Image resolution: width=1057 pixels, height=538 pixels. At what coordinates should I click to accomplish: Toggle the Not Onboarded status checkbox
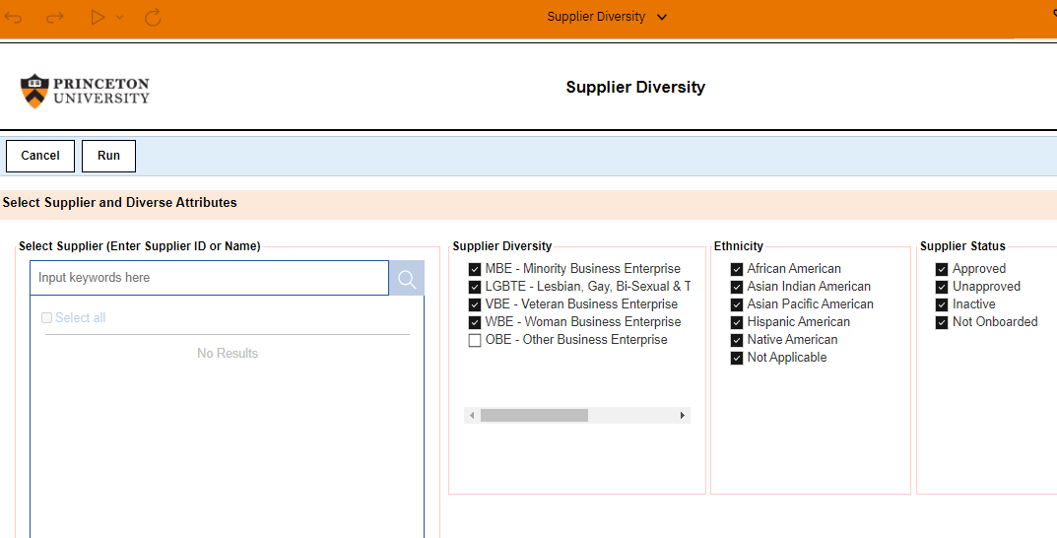click(x=942, y=322)
